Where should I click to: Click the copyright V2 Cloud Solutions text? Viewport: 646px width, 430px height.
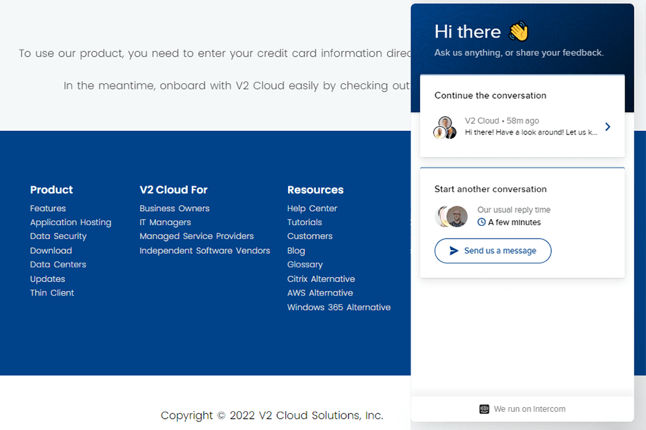point(272,415)
